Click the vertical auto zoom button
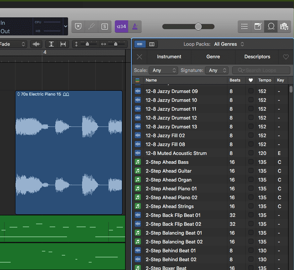294x270 pixels. pyautogui.click(x=52, y=44)
